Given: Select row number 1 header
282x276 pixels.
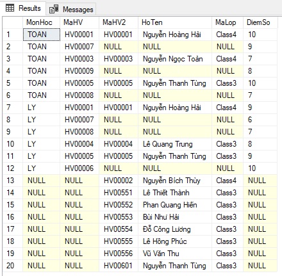Looking at the screenshot, I should click(13, 35).
